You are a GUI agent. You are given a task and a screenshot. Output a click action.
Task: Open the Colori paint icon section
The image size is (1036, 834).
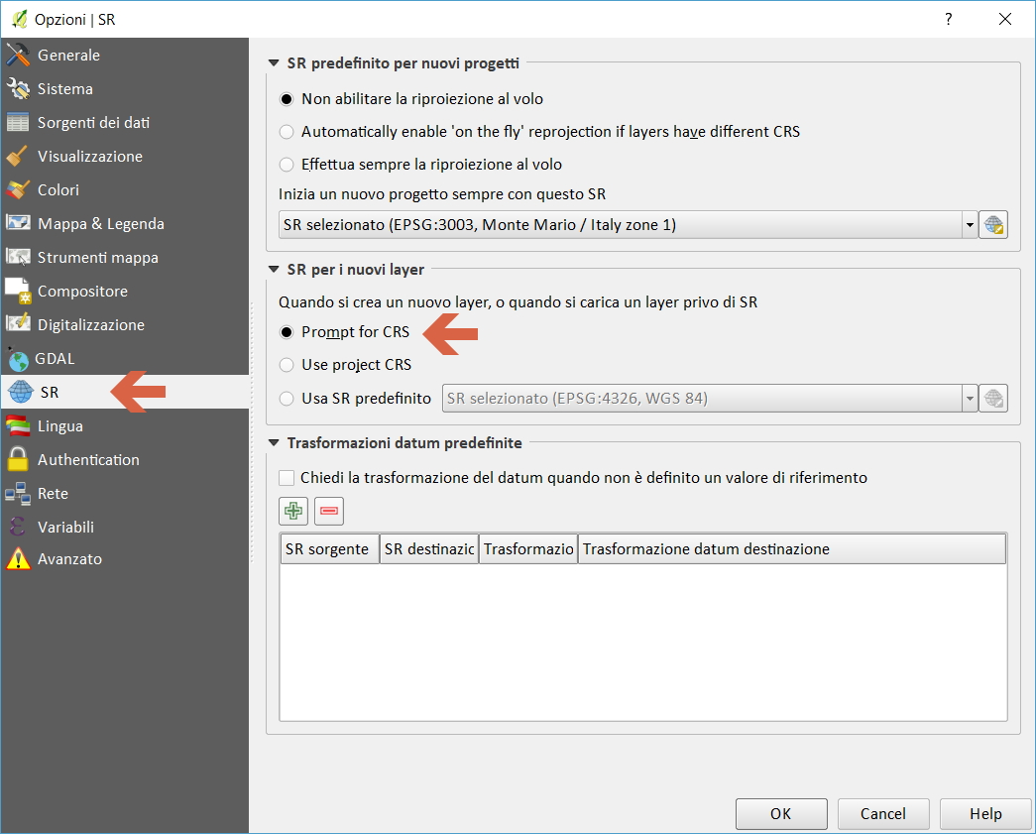click(x=18, y=190)
